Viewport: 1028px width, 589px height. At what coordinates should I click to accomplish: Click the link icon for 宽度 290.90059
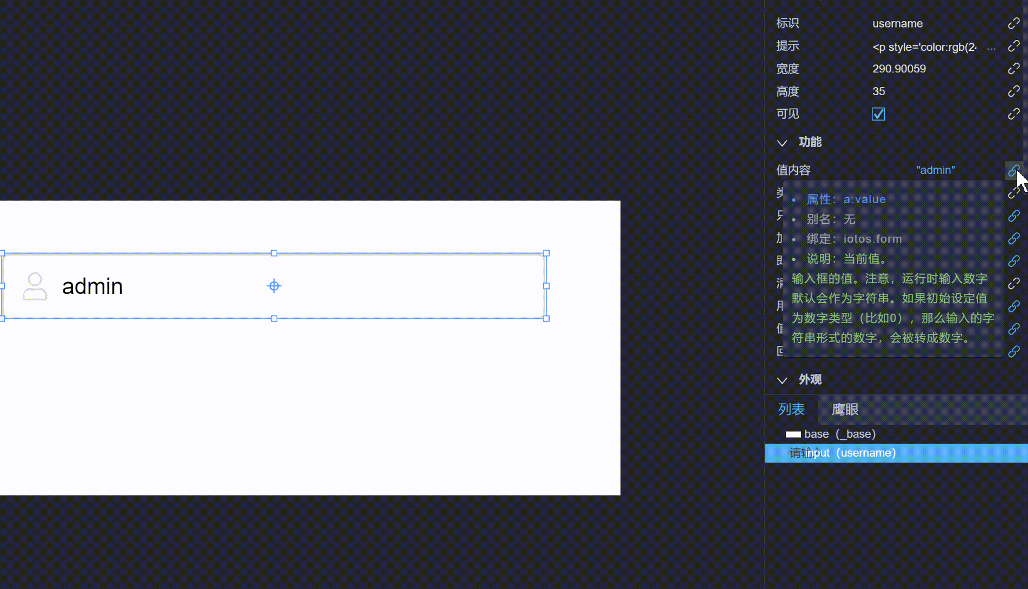[1013, 69]
